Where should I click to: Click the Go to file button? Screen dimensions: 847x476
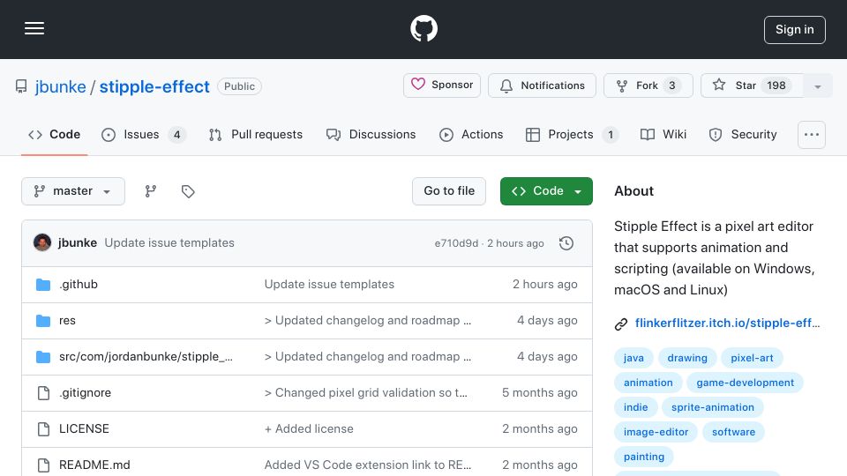point(449,191)
